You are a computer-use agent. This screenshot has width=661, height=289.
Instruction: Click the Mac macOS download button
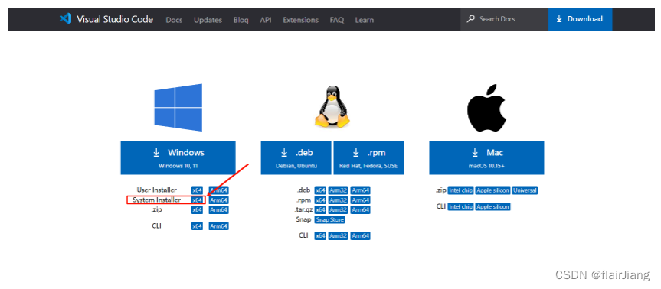486,157
